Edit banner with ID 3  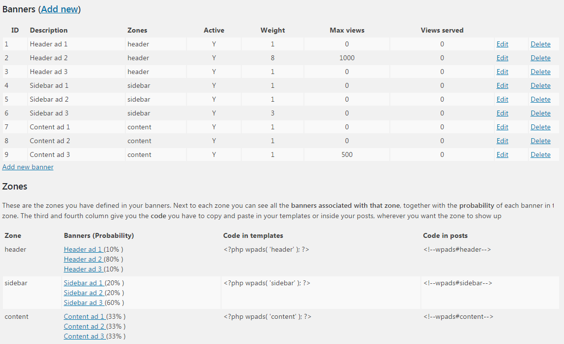(502, 72)
